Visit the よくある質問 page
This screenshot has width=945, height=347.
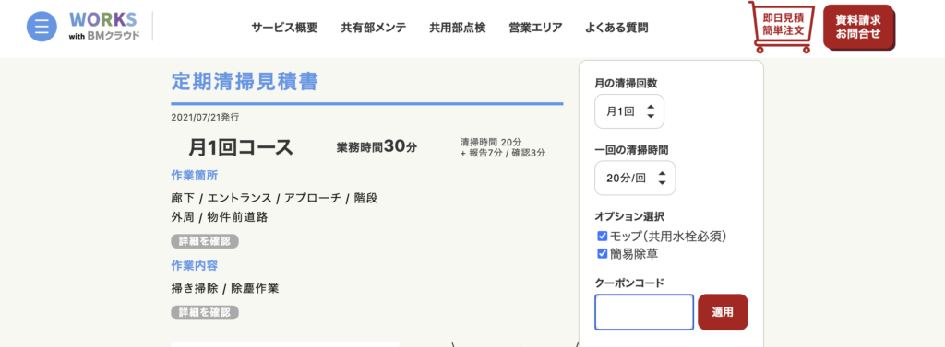pos(616,28)
